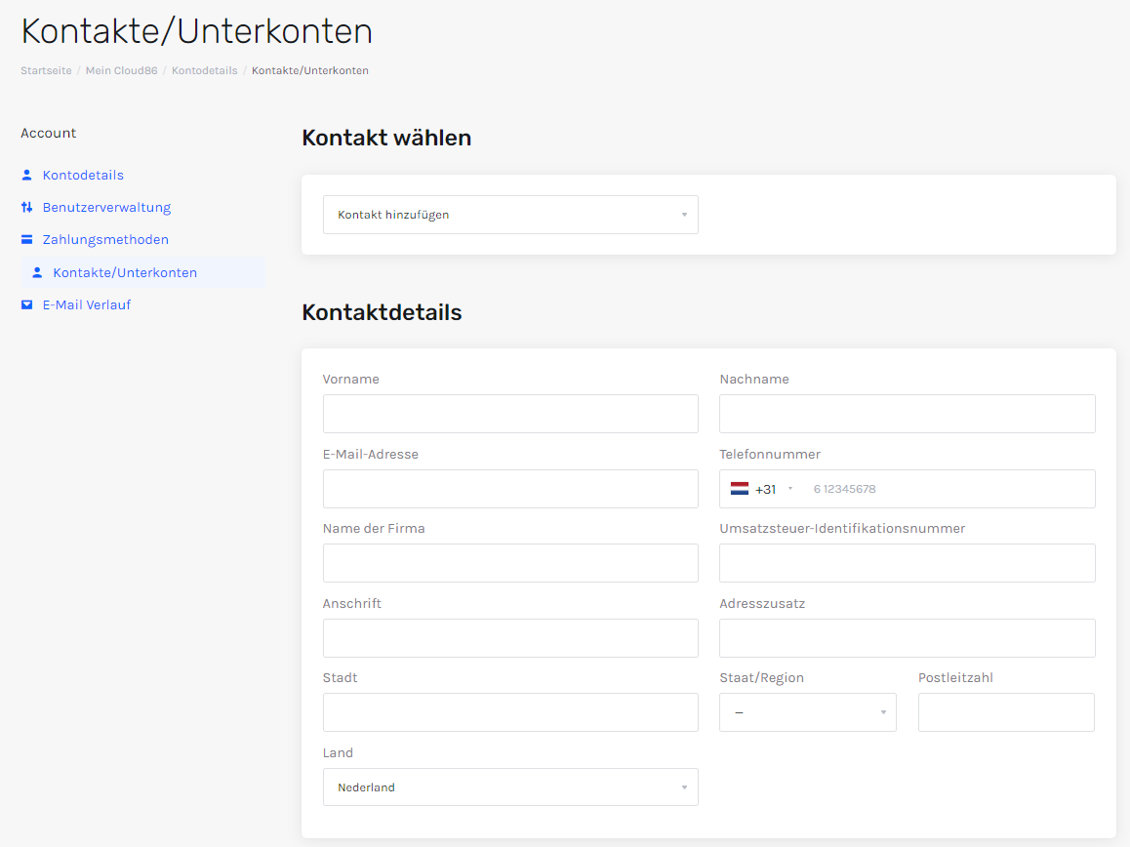Focus the Name der Firma field
This screenshot has width=1130, height=847.
[510, 563]
